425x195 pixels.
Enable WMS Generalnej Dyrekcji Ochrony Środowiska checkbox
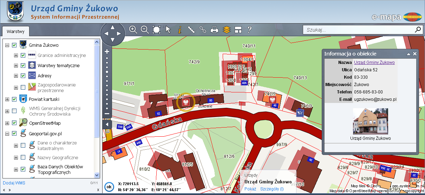click(x=14, y=111)
